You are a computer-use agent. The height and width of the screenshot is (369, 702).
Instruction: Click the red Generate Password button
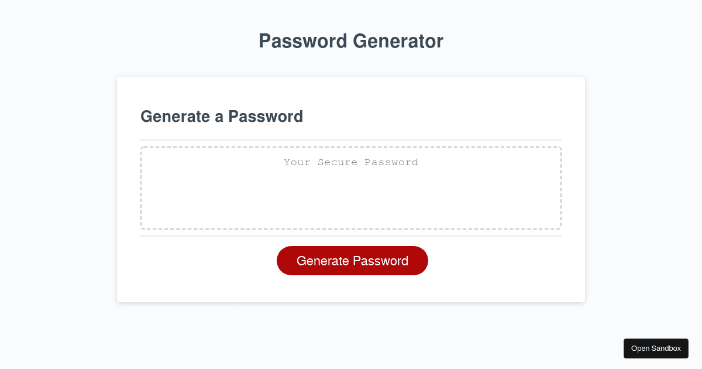(x=352, y=261)
